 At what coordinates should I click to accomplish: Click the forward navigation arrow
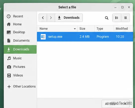coord(51,18)
